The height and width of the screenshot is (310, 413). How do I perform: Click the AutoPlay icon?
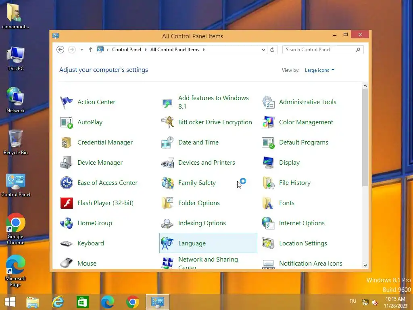[x=67, y=122]
